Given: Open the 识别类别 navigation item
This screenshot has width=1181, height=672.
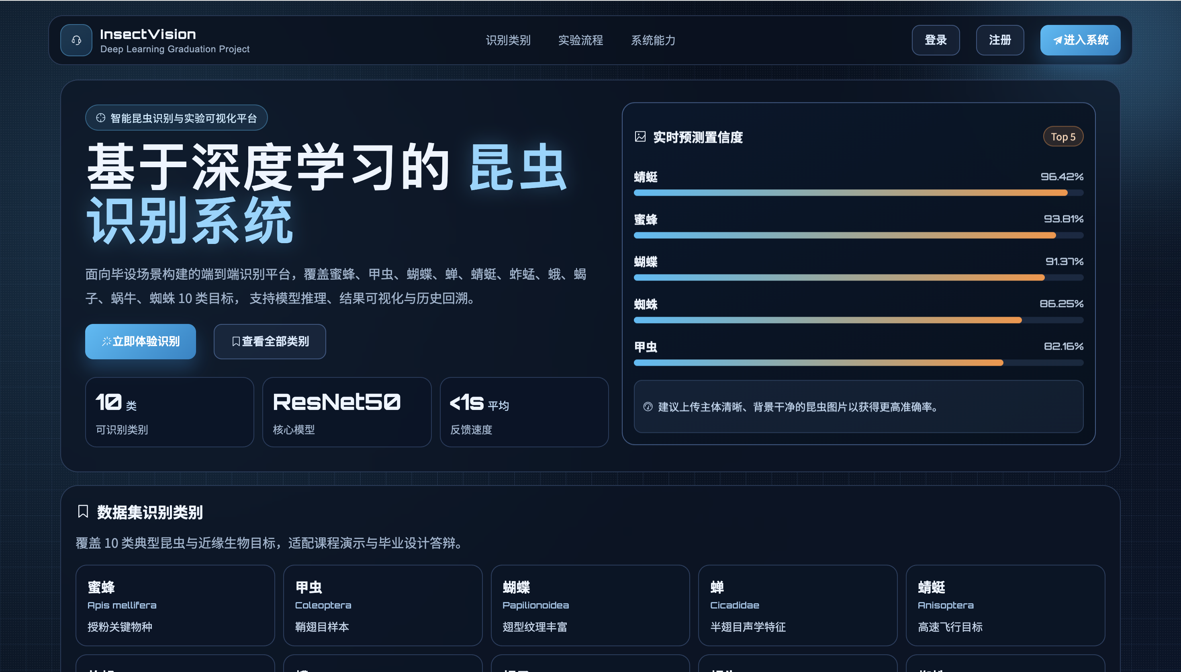Looking at the screenshot, I should [508, 40].
